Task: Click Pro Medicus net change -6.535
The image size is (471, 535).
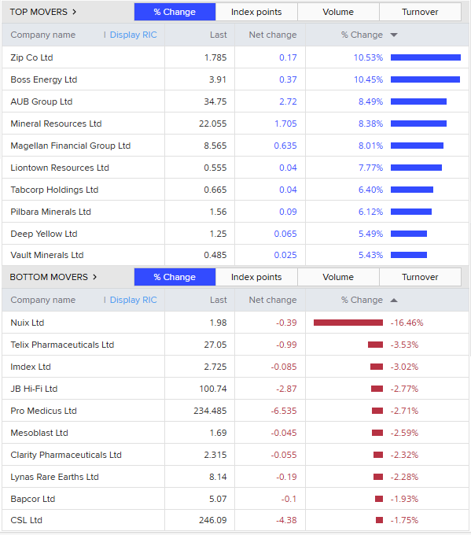Action: click(x=284, y=411)
